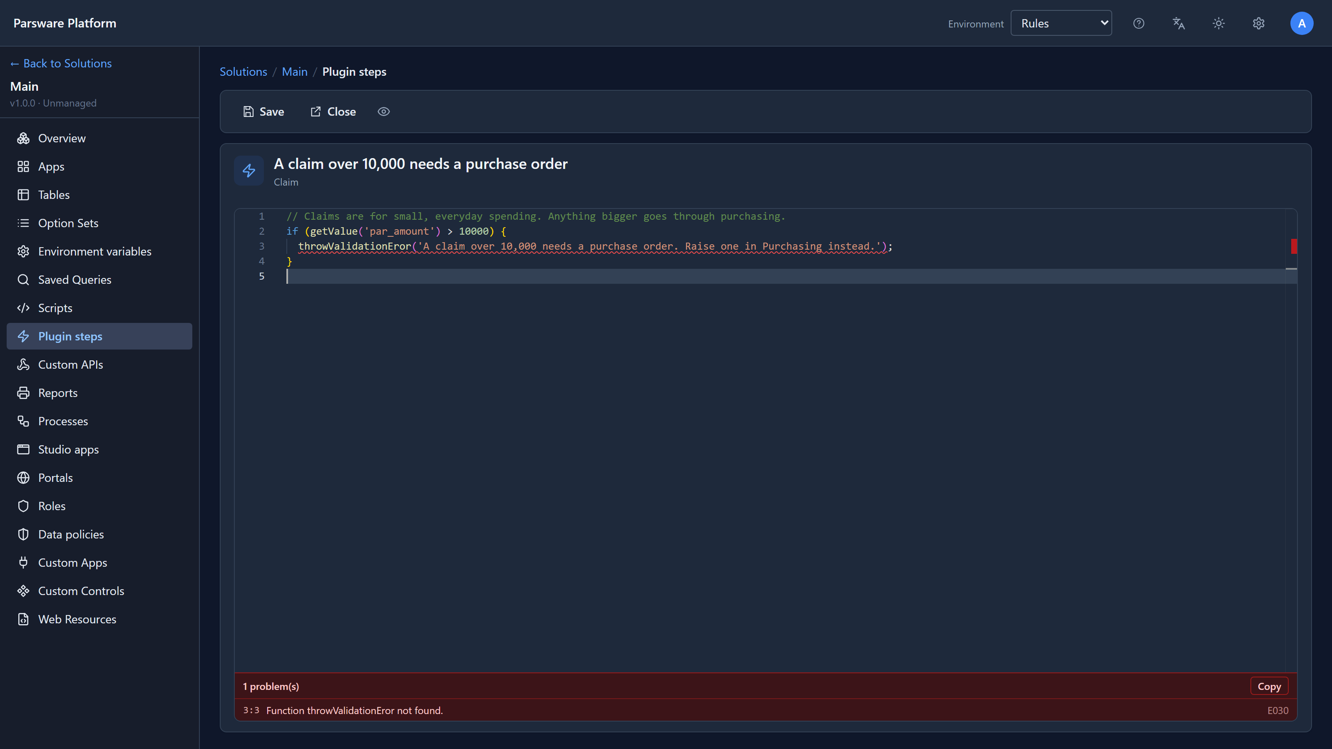Image resolution: width=1332 pixels, height=749 pixels.
Task: Click the Roles shield icon
Action: coord(23,506)
